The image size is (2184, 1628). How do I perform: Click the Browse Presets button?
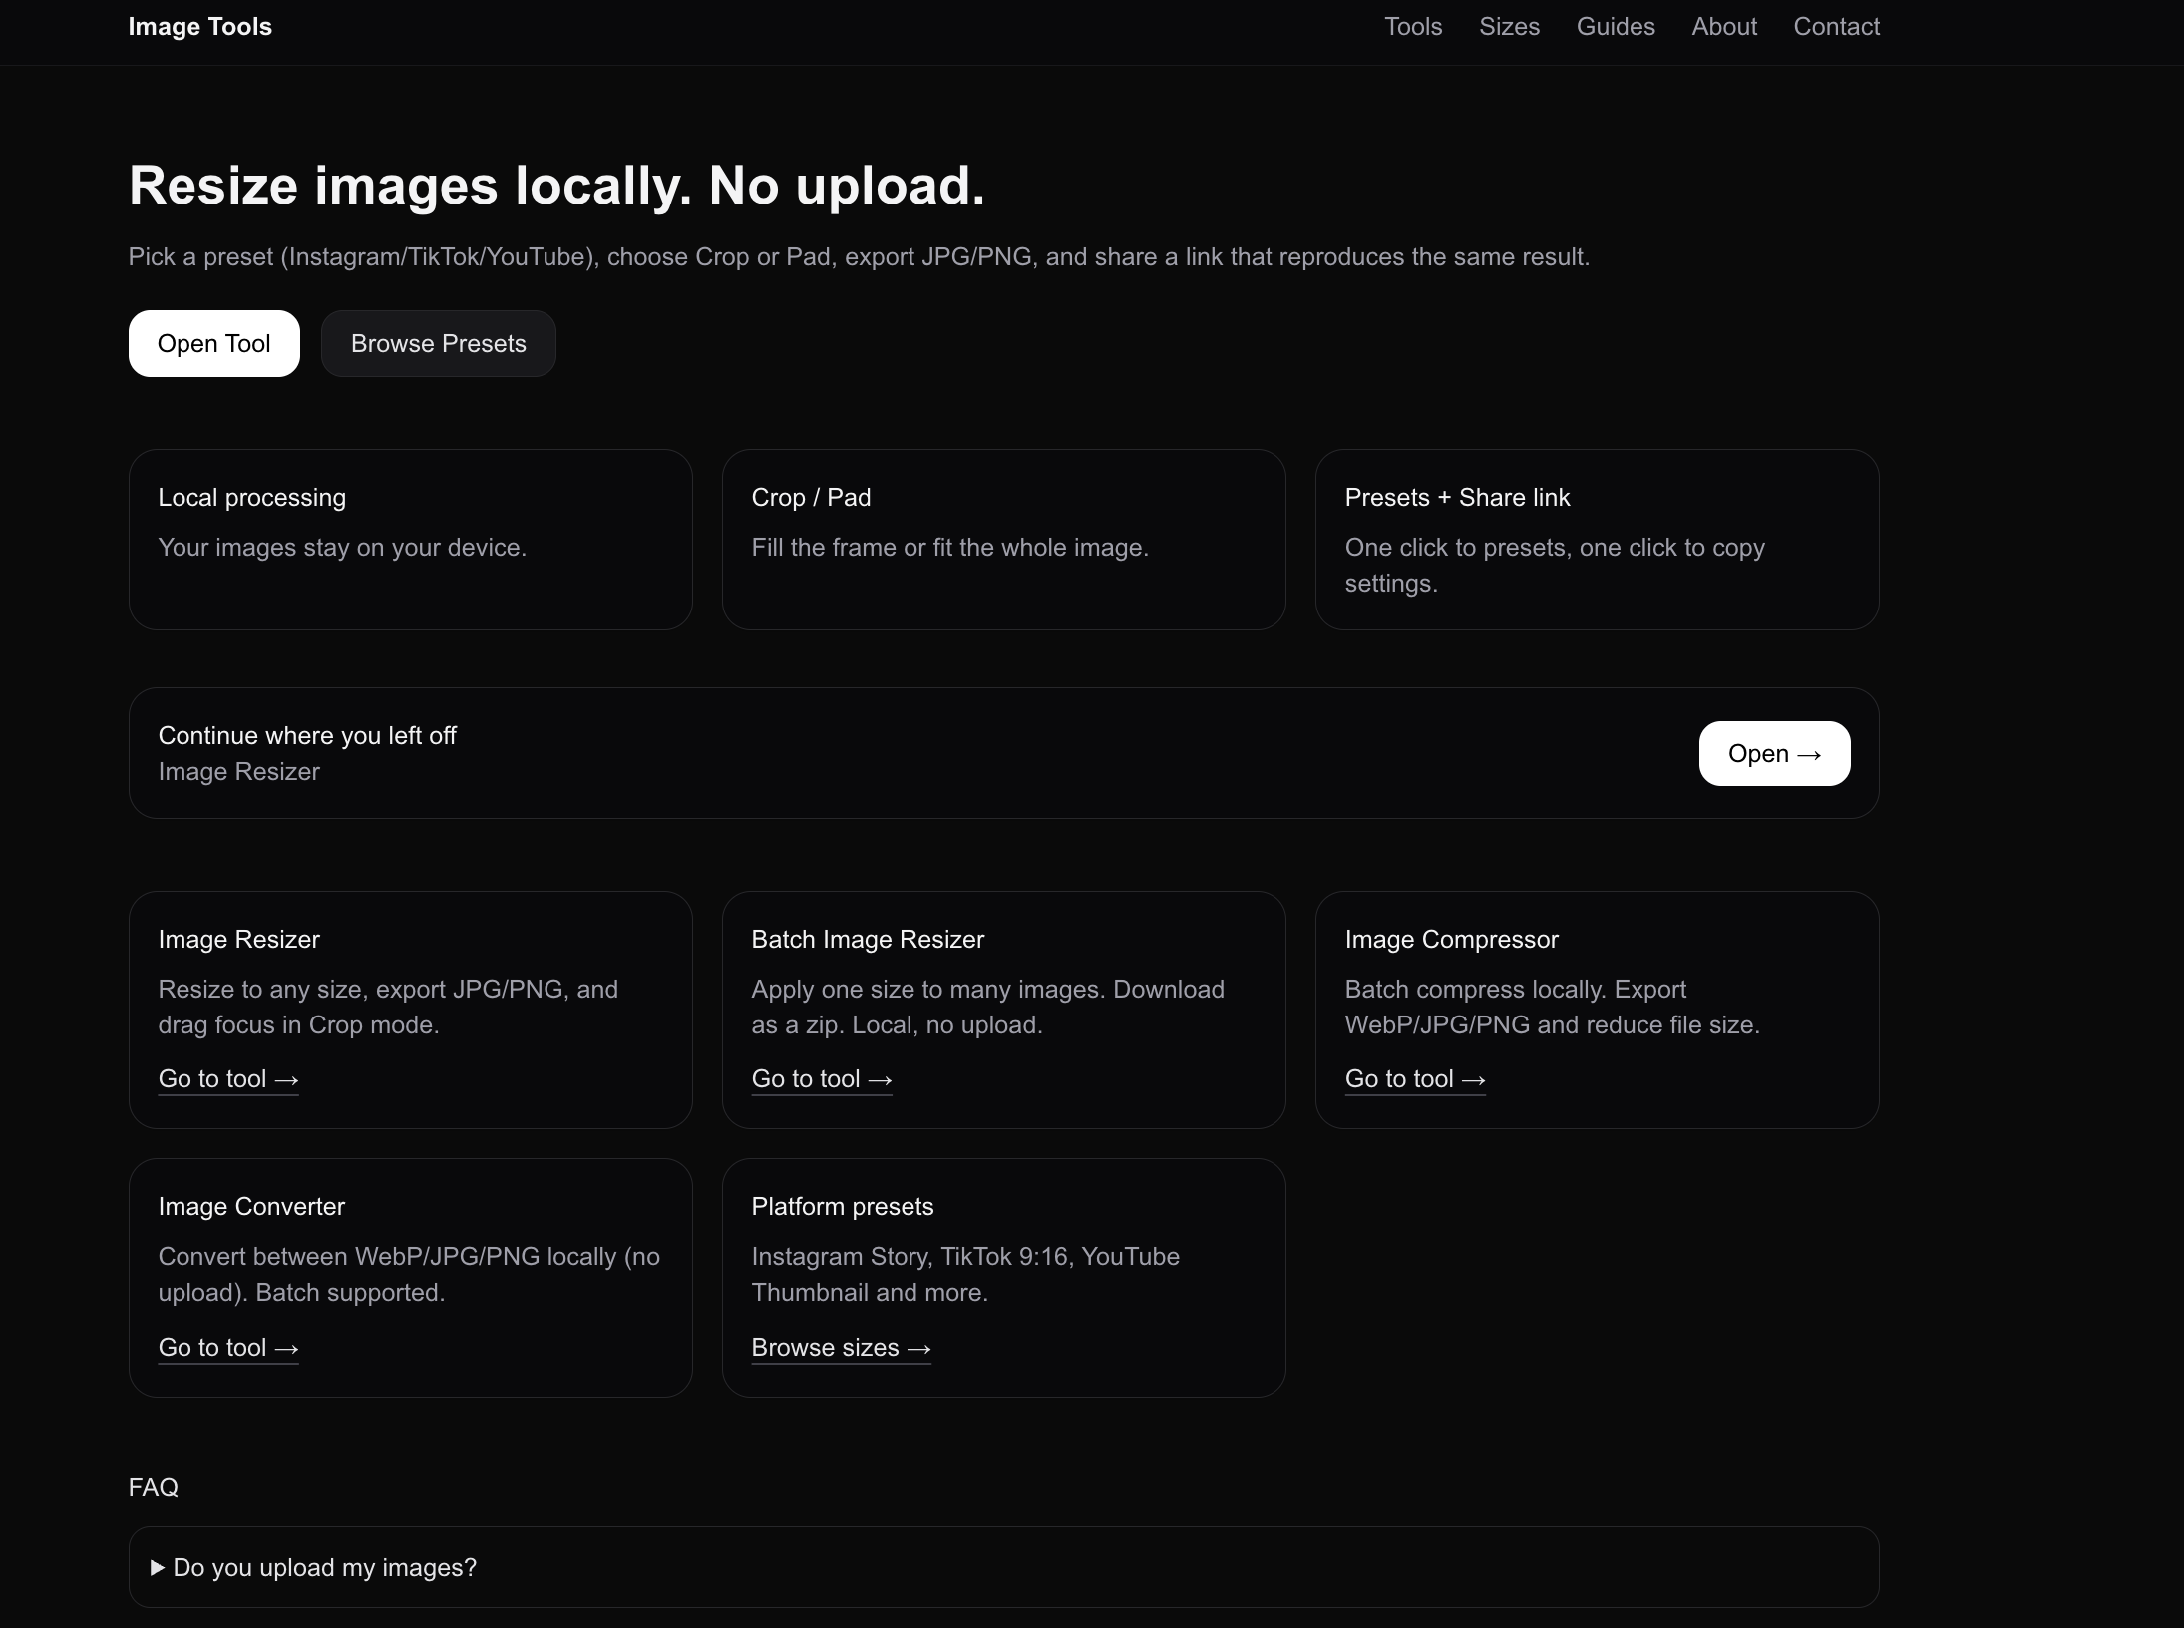pos(439,343)
